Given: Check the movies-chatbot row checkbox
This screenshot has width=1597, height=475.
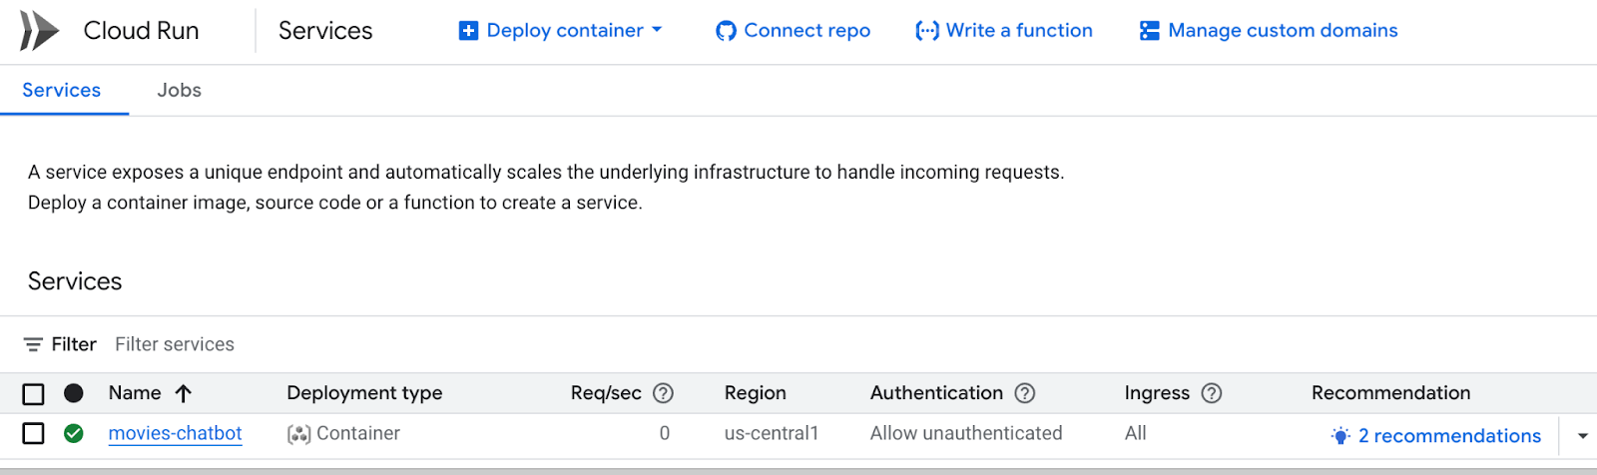Looking at the screenshot, I should point(33,433).
